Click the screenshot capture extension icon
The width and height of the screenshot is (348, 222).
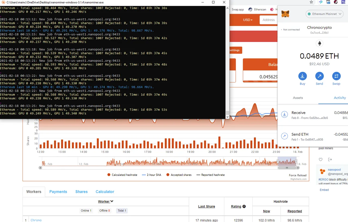[328, 2]
